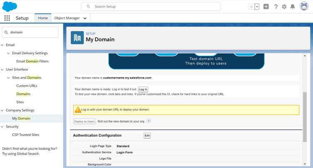Image resolution: width=313 pixels, height=168 pixels.
Task: Edit the Authentication Configuration
Action: [x=147, y=135]
